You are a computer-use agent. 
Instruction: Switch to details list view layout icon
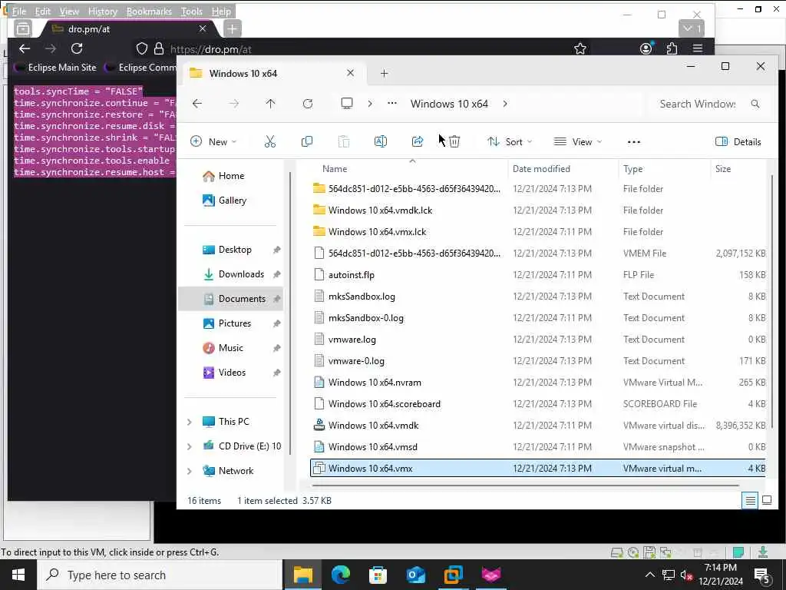click(x=750, y=500)
